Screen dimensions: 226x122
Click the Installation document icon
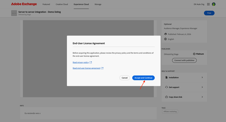click(166, 77)
